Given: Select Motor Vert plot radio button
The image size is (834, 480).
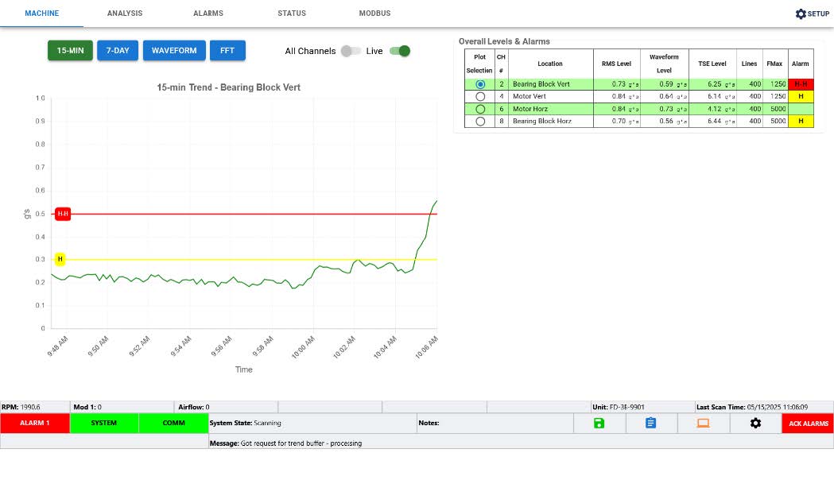Looking at the screenshot, I should 479,96.
